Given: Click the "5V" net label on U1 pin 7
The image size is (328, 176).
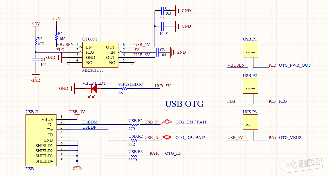Looking at the screenshot, I should 136,50.
